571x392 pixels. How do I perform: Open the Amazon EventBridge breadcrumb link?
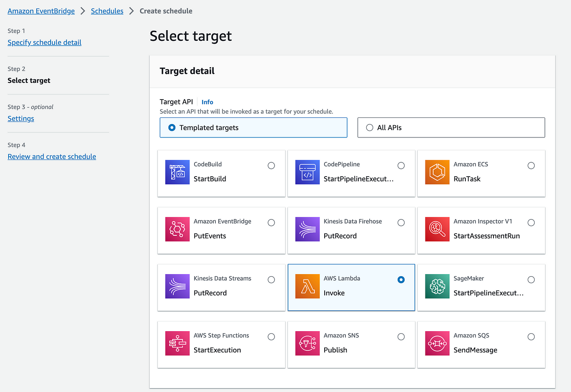pyautogui.click(x=41, y=11)
